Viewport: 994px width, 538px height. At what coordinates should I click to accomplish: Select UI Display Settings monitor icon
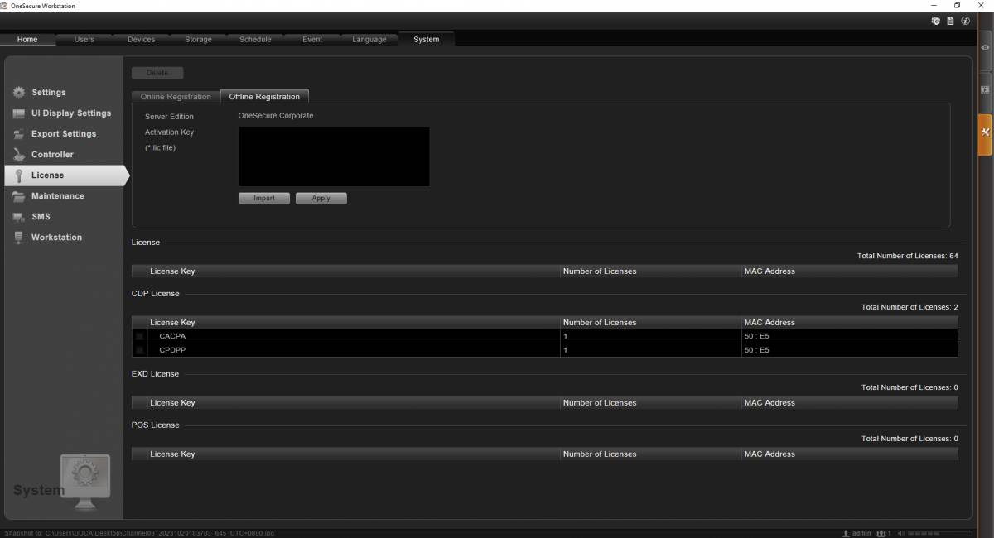pyautogui.click(x=18, y=113)
